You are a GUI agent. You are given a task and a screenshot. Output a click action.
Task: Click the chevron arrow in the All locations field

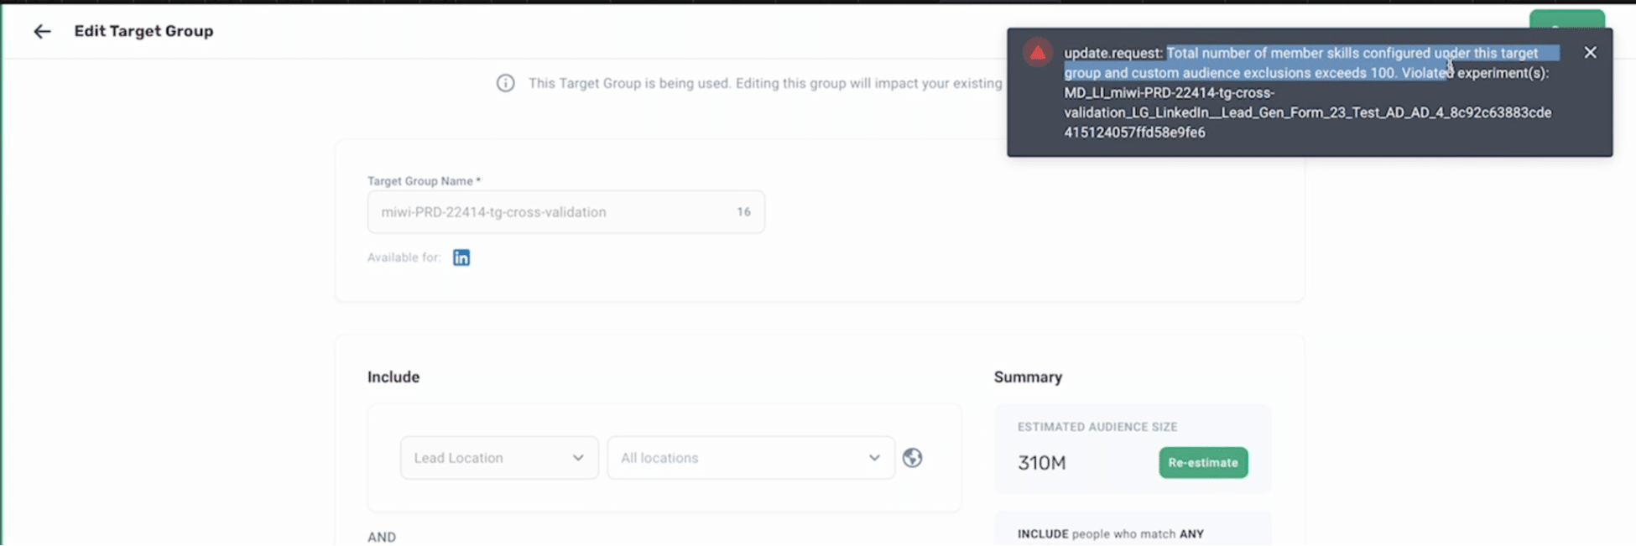(x=874, y=458)
